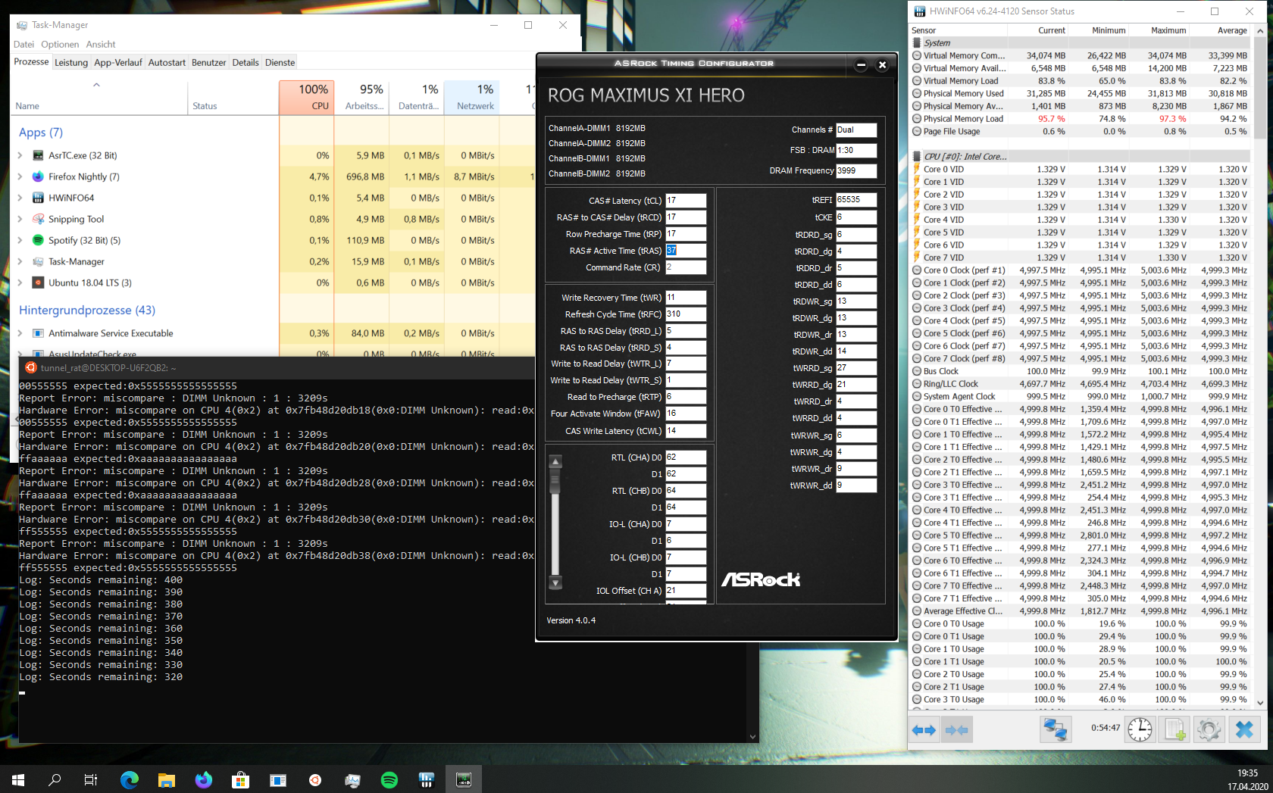Start logging with the HWiNFO sheet-plus icon

click(x=1174, y=729)
